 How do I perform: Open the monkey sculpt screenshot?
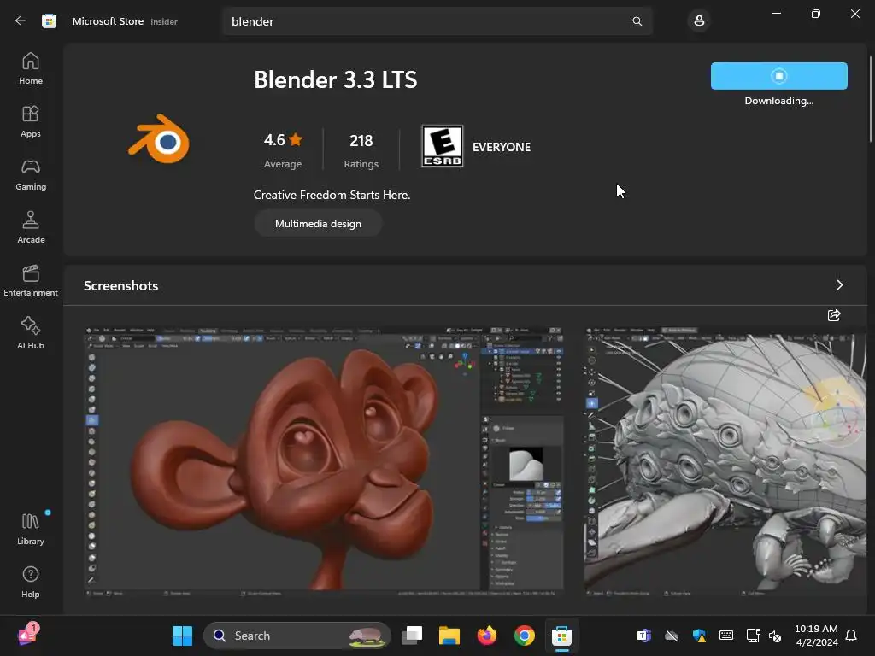click(324, 460)
